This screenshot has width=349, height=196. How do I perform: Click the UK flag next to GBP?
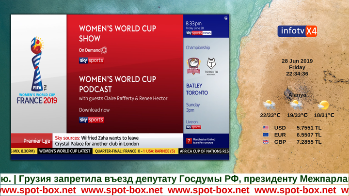pos(266,142)
